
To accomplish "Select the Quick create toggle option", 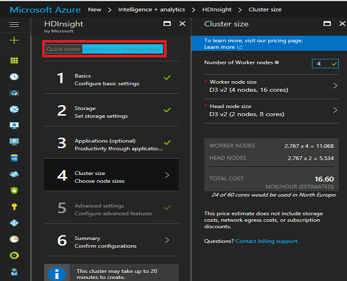I will (64, 49).
